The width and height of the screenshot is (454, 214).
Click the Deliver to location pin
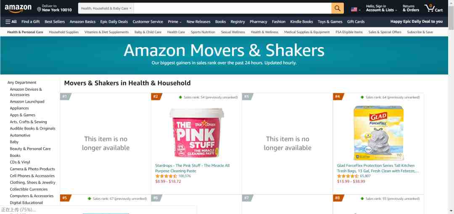tap(39, 10)
